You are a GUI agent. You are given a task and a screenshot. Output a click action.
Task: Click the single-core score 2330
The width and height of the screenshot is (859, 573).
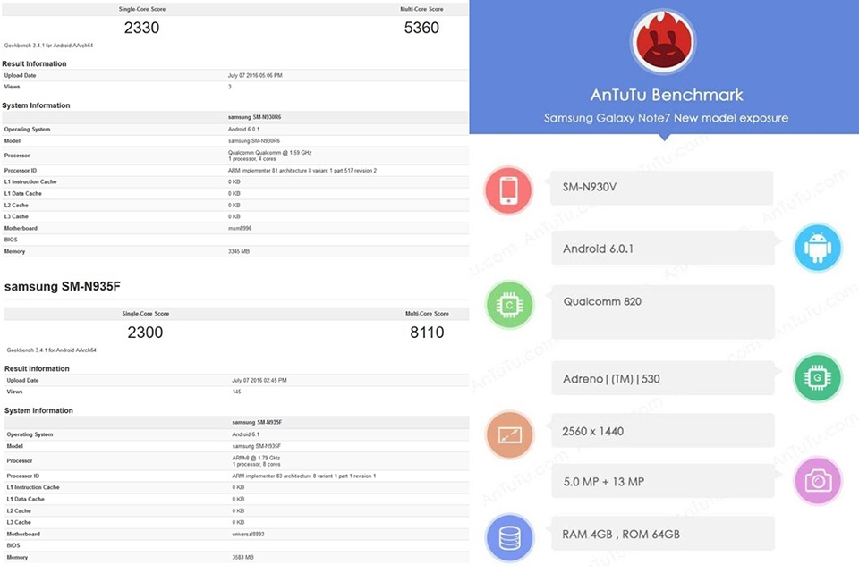pos(142,28)
